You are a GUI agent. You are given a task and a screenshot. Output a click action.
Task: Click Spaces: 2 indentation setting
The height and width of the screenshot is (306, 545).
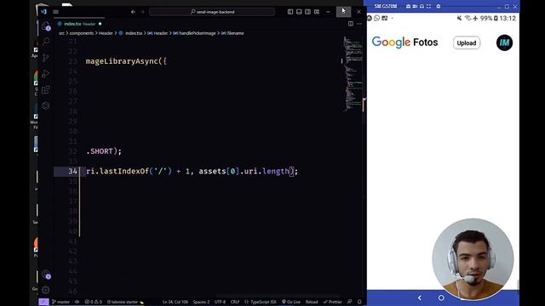201,302
